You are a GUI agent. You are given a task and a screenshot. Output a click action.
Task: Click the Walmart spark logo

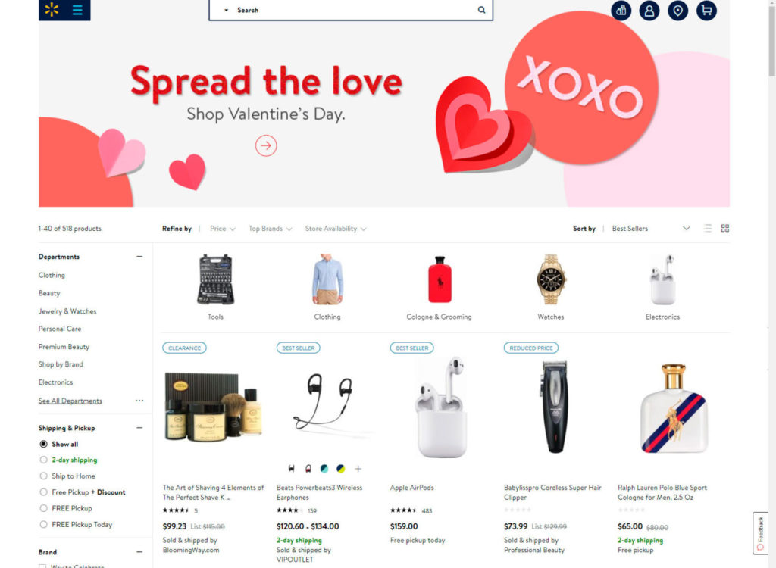tap(52, 9)
